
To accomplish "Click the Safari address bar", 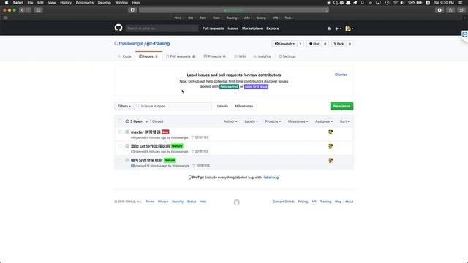I will [234, 10].
